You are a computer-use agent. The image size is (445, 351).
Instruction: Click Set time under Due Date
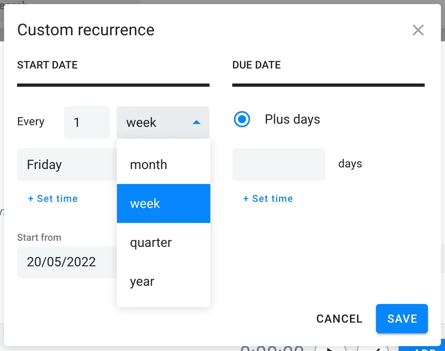268,199
